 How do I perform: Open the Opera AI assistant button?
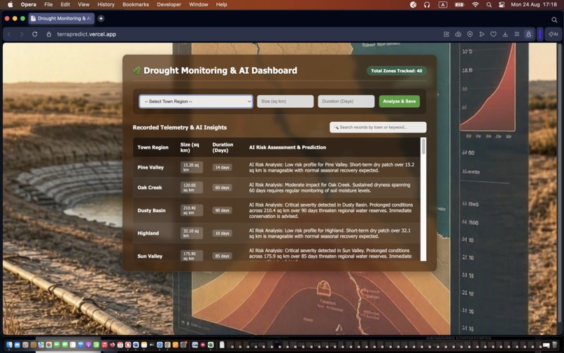click(x=554, y=34)
